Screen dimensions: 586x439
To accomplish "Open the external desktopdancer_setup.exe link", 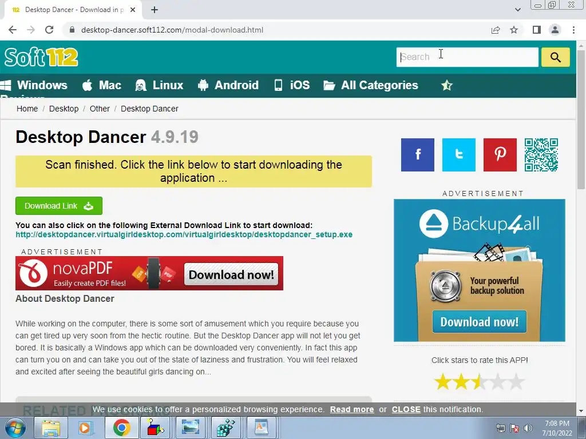I will point(184,234).
